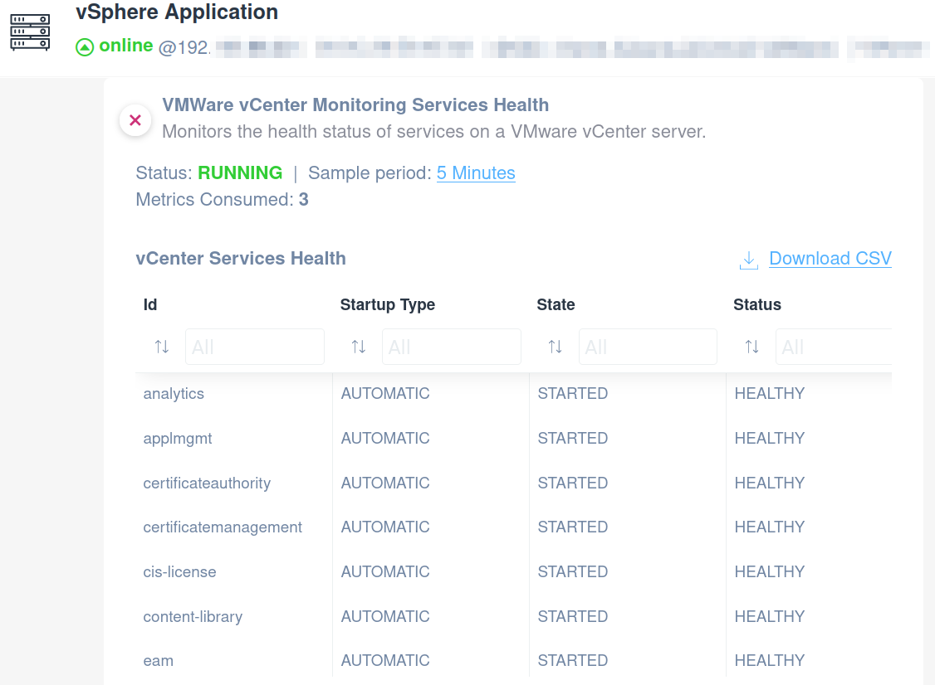Select the certificateauthority Id cell
This screenshot has width=935, height=685.
pyautogui.click(x=207, y=483)
